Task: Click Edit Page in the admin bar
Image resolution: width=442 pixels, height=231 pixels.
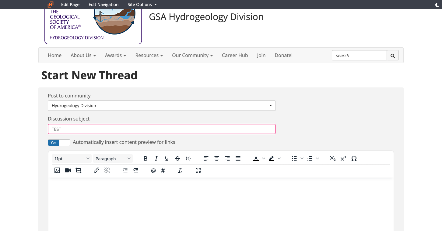Action: pos(70,5)
